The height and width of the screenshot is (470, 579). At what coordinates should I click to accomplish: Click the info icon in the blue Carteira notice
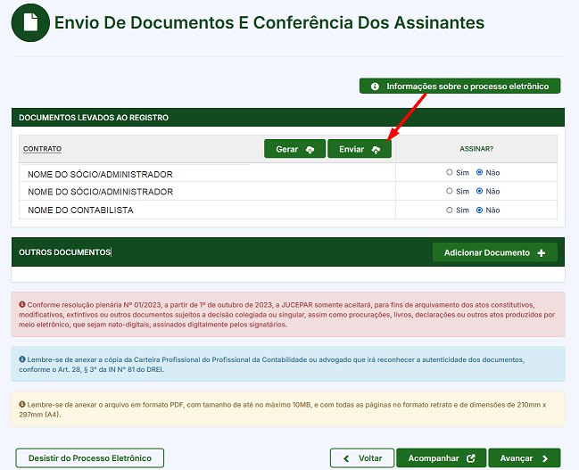pyautogui.click(x=22, y=359)
